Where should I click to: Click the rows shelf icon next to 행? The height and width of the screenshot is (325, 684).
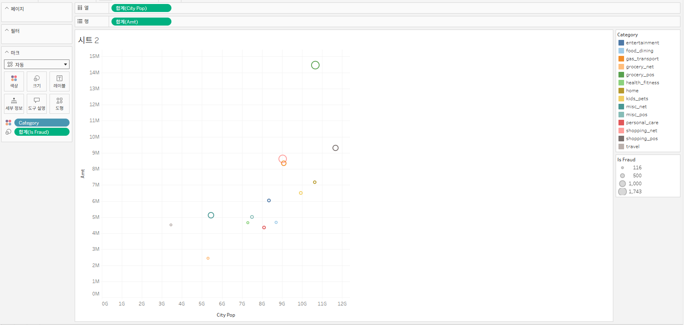(80, 22)
